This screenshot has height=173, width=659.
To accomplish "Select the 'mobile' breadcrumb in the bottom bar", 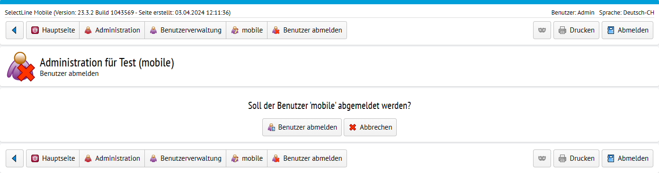I will click(247, 158).
